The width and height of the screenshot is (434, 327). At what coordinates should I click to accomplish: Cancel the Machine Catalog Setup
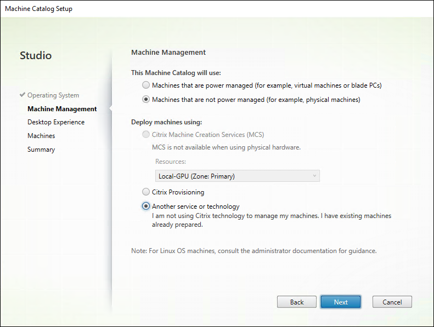coord(392,302)
